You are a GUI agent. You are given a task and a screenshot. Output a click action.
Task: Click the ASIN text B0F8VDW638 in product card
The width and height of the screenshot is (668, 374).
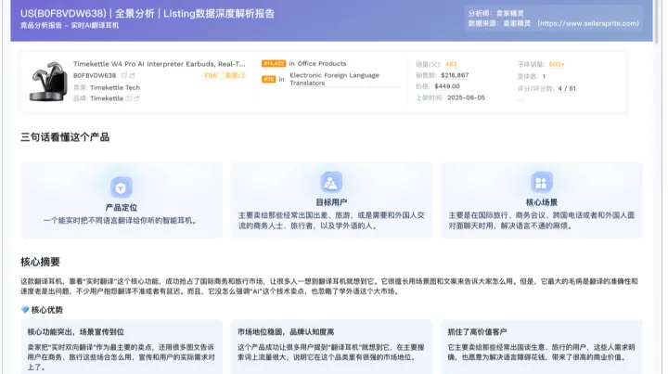tap(95, 75)
